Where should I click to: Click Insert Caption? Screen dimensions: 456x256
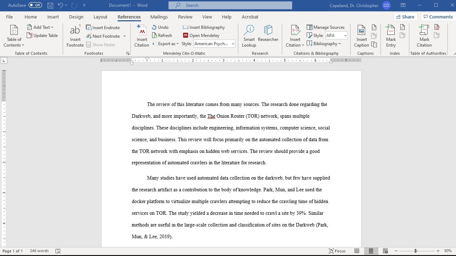tap(362, 36)
